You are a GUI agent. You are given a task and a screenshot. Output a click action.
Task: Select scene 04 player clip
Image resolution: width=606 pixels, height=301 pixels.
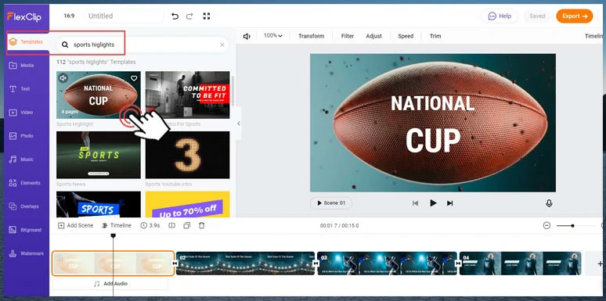click(x=520, y=263)
